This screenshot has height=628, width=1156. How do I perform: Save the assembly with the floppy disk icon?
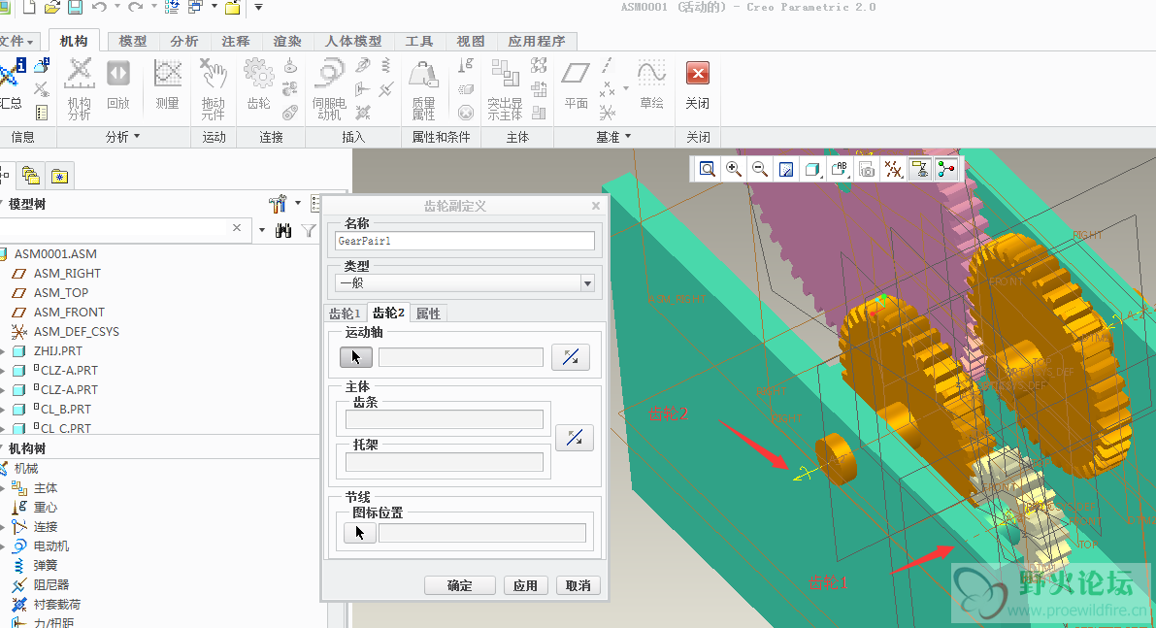tap(75, 8)
